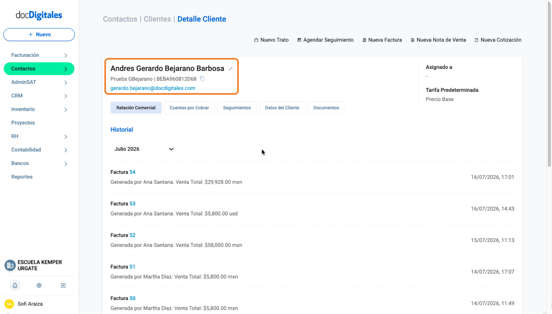Open invoice number 53
552x314 pixels.
132,203
